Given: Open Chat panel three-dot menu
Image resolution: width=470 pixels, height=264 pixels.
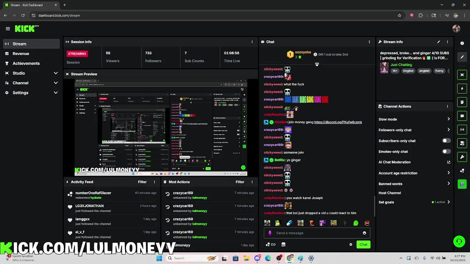Looking at the screenshot, I should point(369,42).
